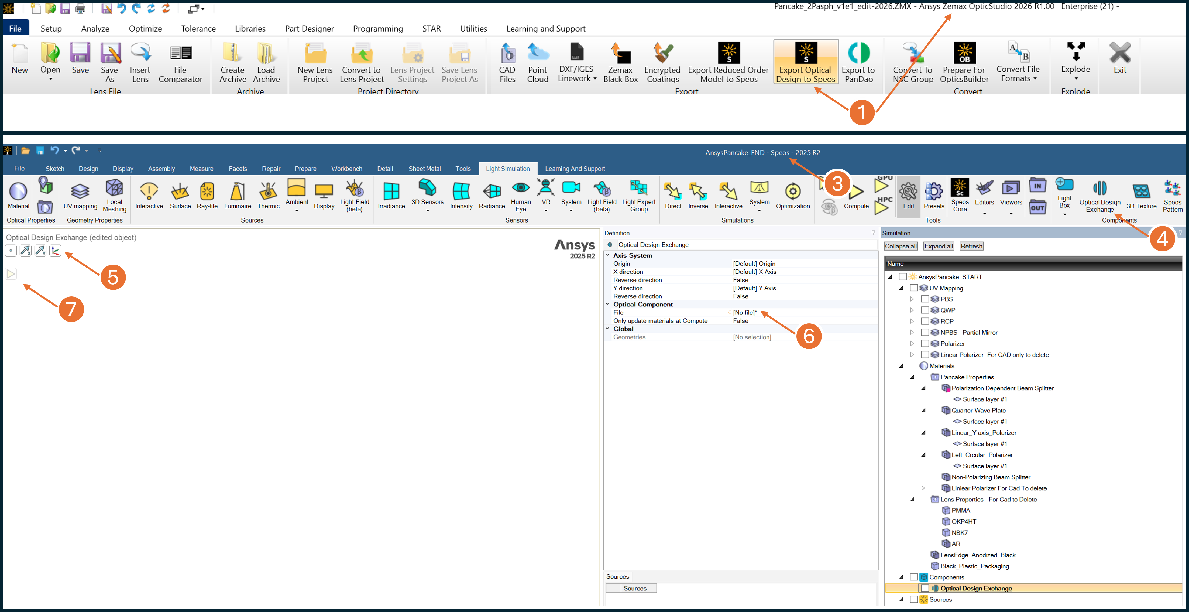The width and height of the screenshot is (1189, 612).
Task: Tick the Sources checkbox in Simulation tree
Action: 914,600
